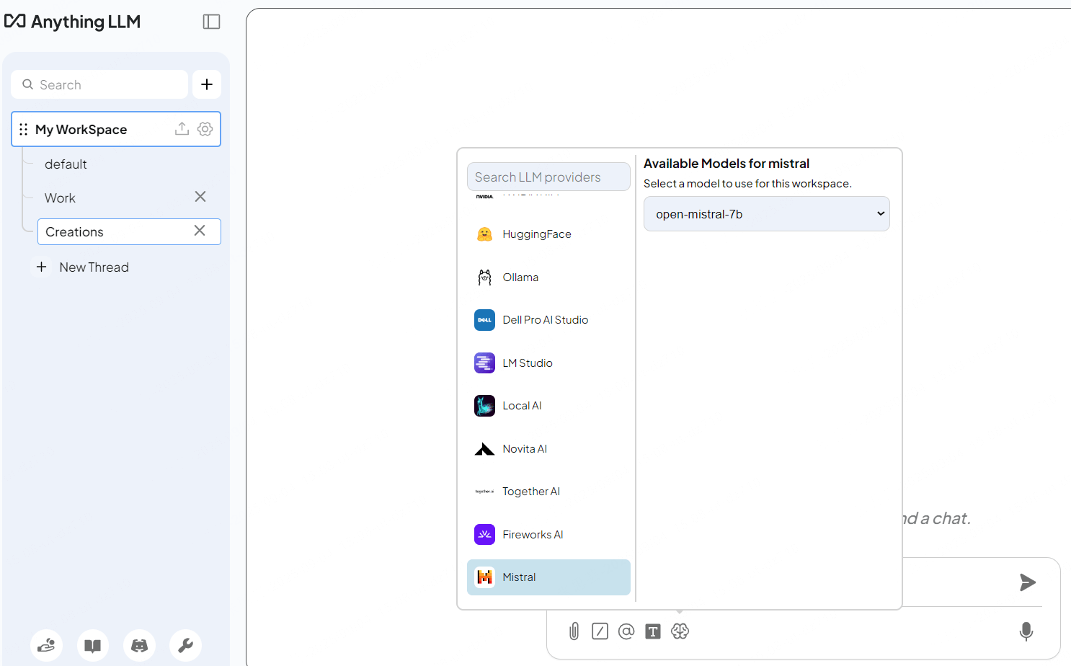Select the highlighted Mistral provider
Image resolution: width=1071 pixels, height=666 pixels.
tap(548, 577)
